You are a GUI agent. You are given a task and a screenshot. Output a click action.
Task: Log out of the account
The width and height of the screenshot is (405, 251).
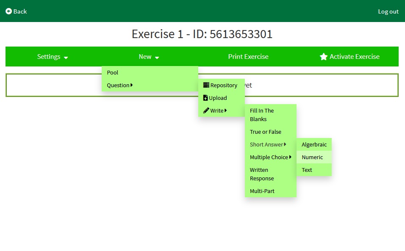pyautogui.click(x=388, y=11)
